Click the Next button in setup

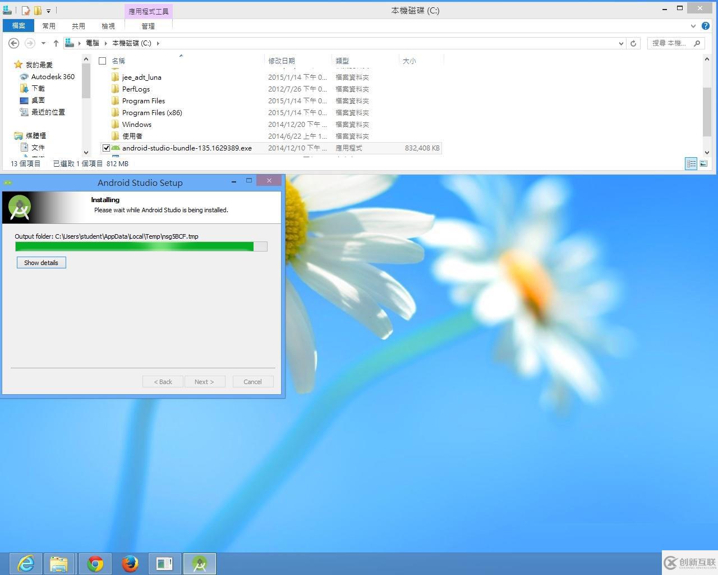point(204,382)
